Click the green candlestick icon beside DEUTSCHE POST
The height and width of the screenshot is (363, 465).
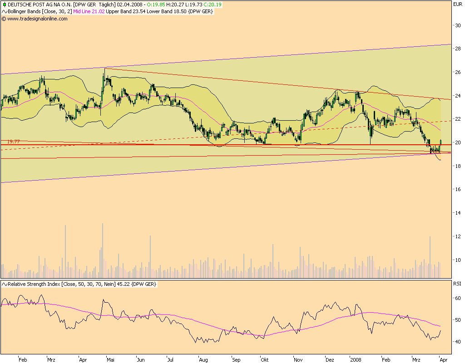pos(4,5)
